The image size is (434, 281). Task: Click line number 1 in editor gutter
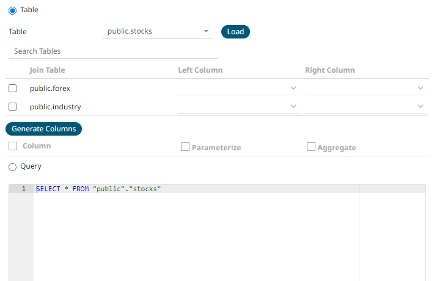tap(23, 189)
